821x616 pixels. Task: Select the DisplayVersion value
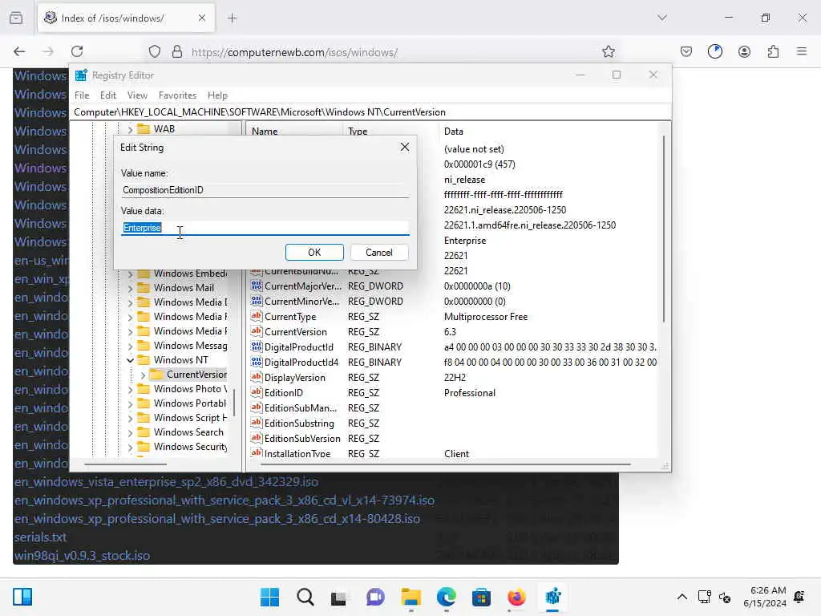tap(295, 378)
